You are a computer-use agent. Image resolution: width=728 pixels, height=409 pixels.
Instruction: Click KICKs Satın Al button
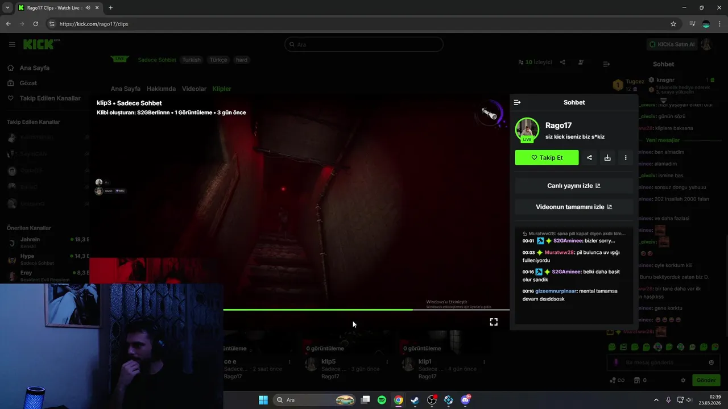672,44
